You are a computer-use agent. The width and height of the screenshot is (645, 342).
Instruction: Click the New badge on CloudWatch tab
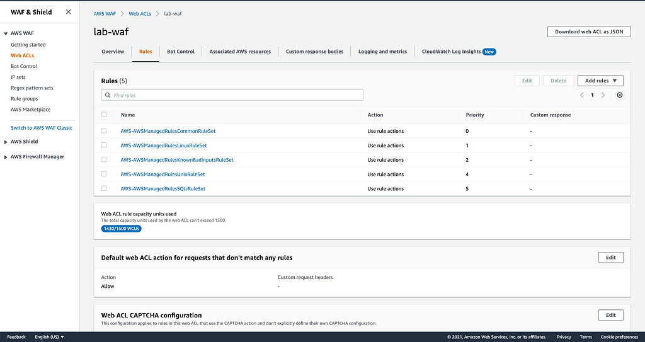(489, 52)
